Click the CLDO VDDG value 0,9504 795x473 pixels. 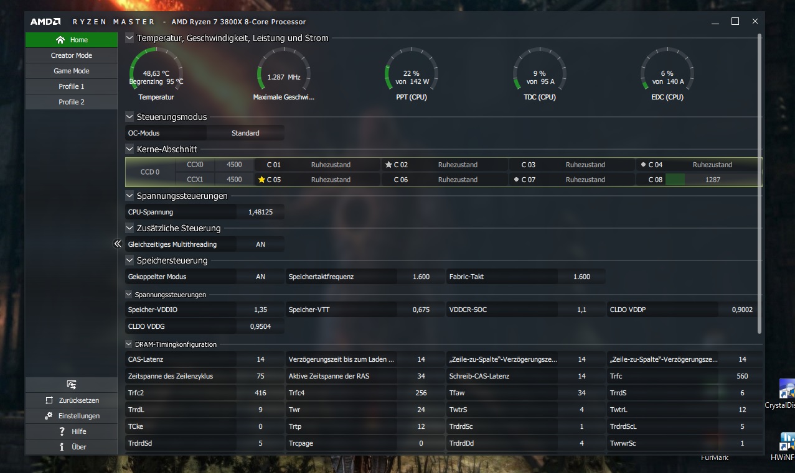(260, 326)
